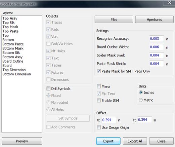
Task: Select Top Silk in the Layers list
Action: pyautogui.click(x=9, y=23)
